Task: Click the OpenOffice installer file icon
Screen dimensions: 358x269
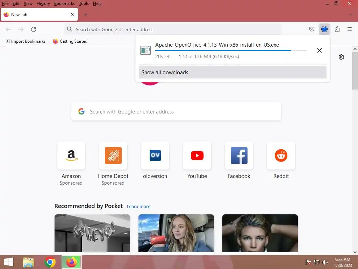Action: point(145,50)
